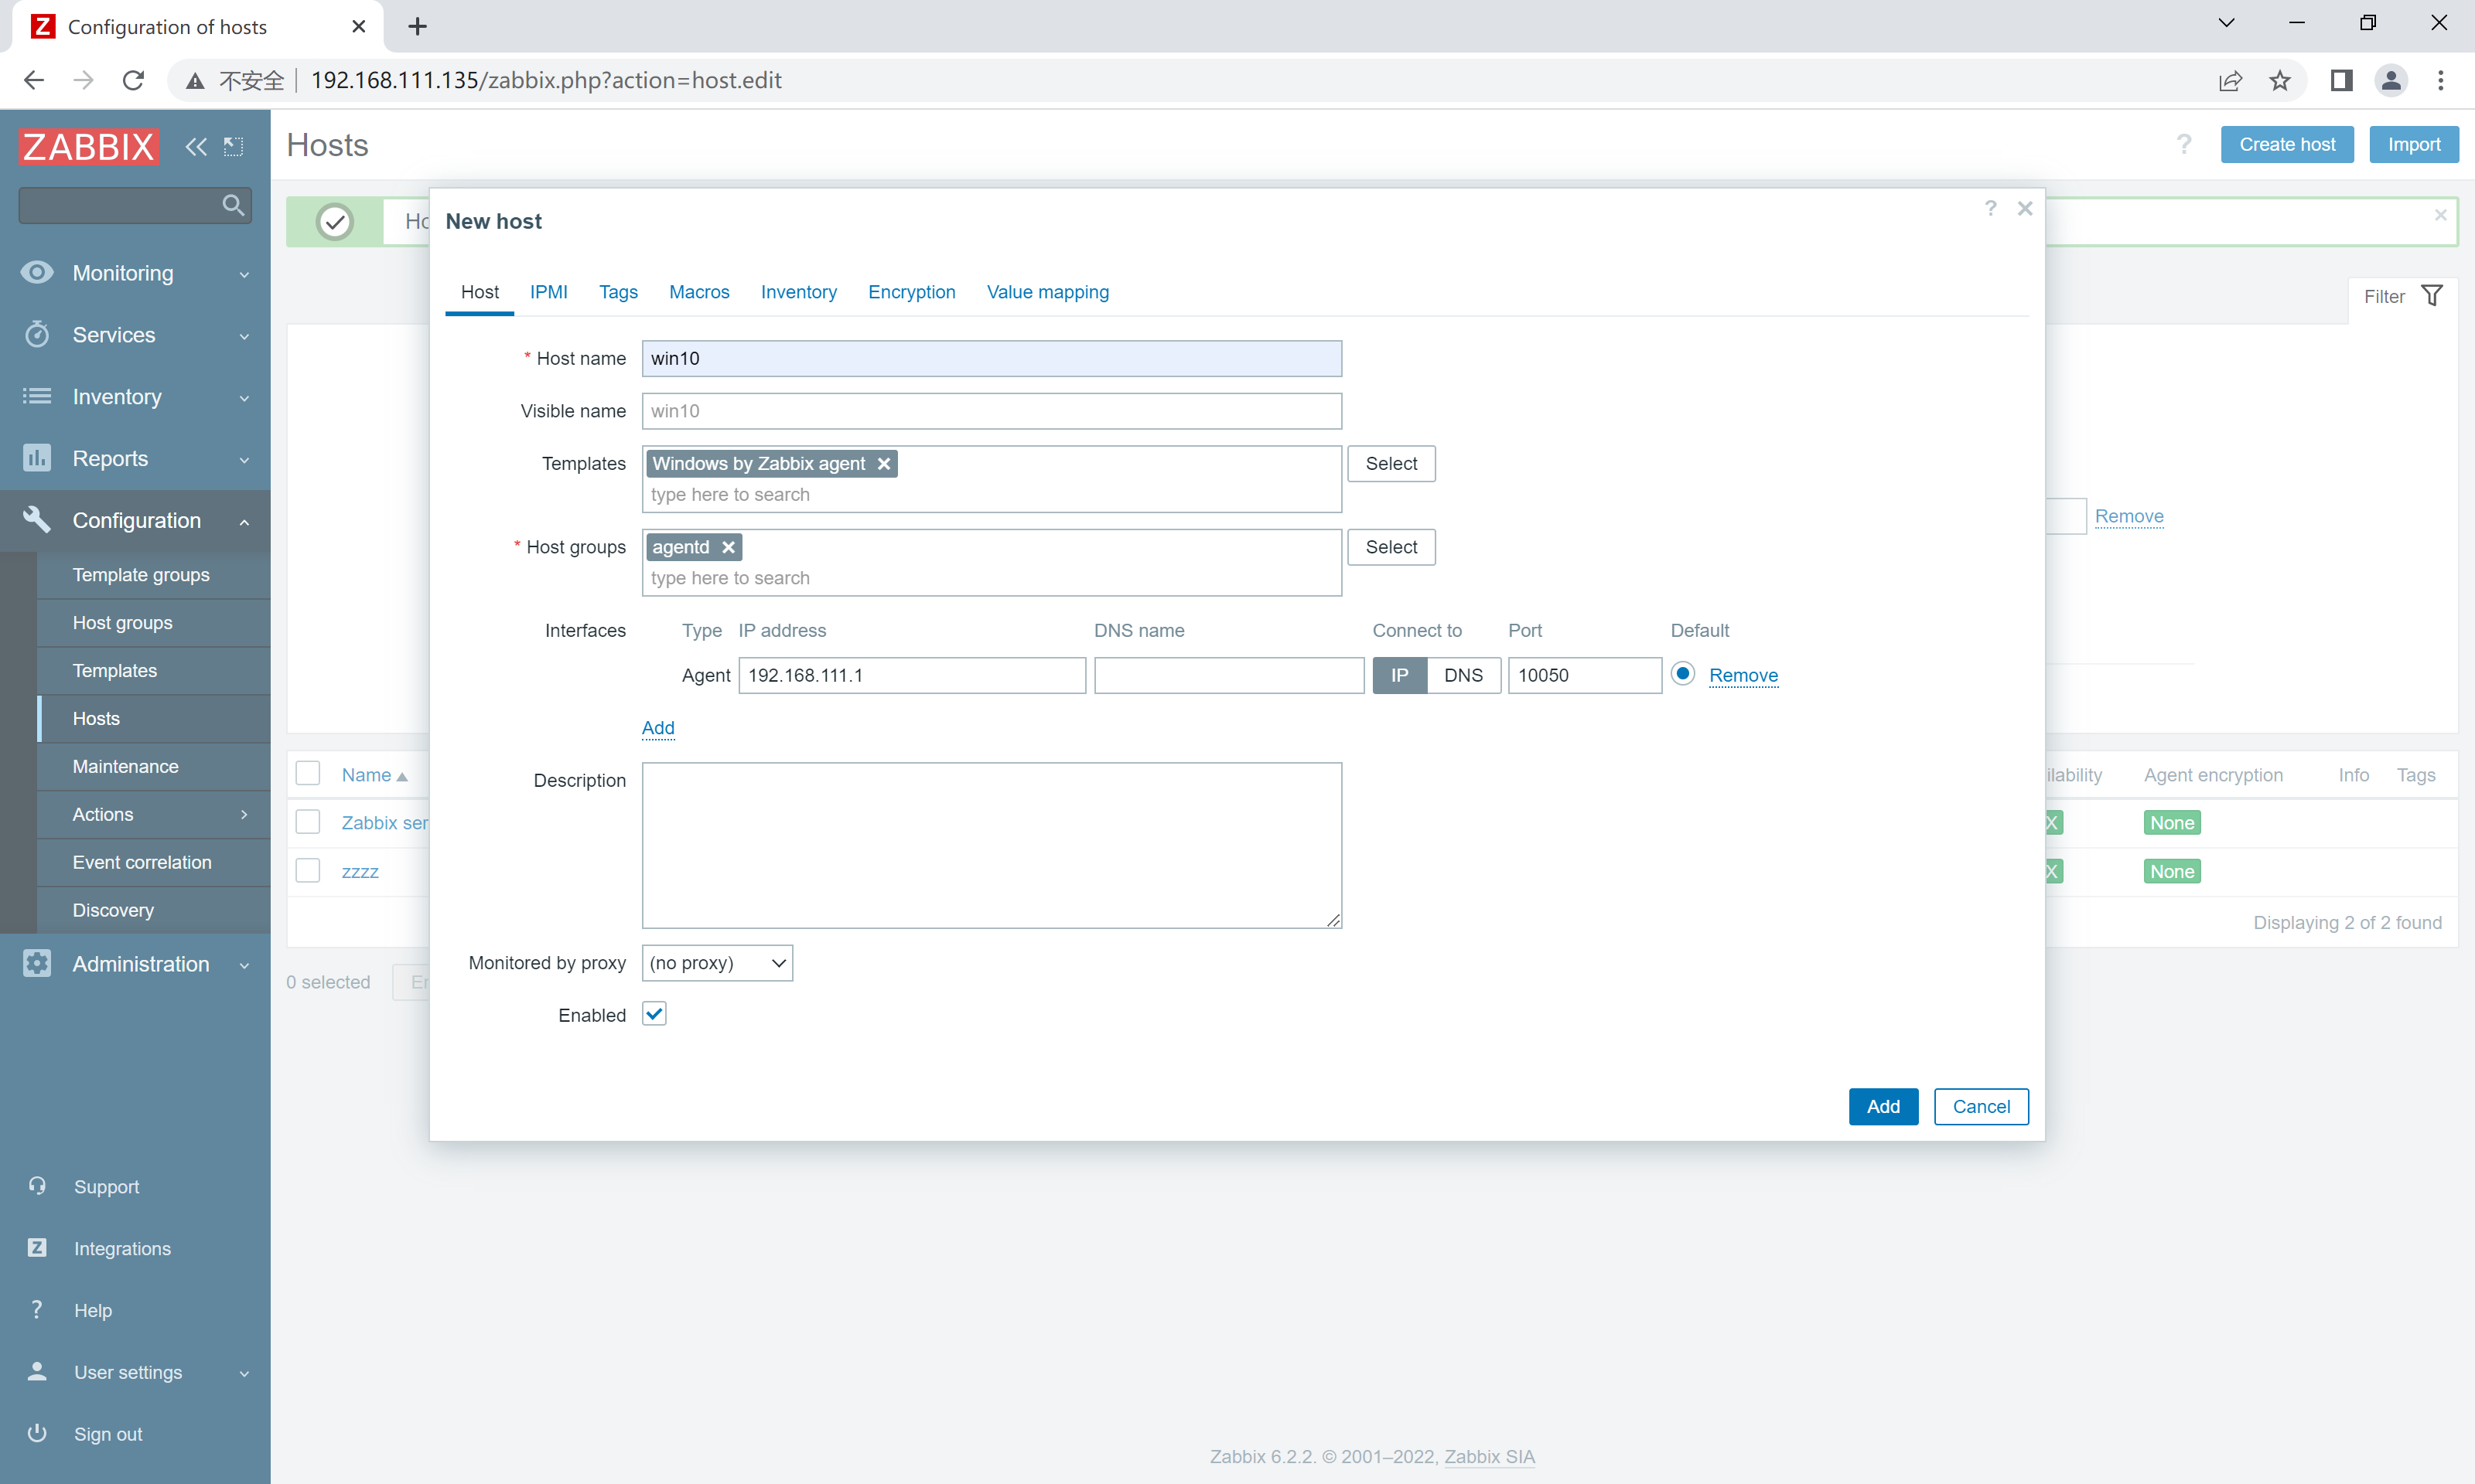Click the Sign out power icon
The height and width of the screenshot is (1484, 2475).
(x=37, y=1433)
